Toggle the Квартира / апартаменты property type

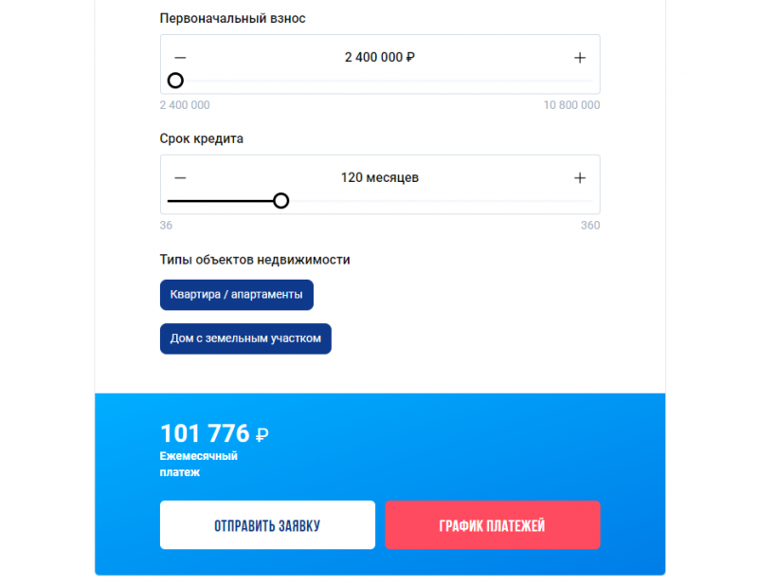coord(236,295)
